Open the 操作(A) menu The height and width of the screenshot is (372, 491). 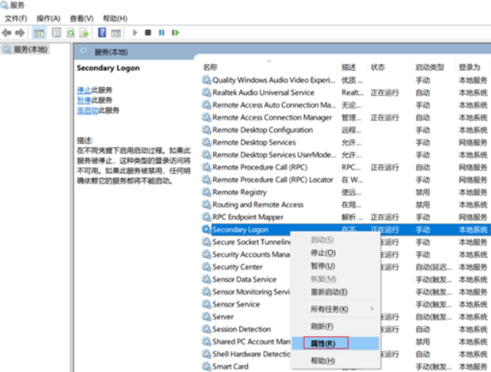pos(48,18)
